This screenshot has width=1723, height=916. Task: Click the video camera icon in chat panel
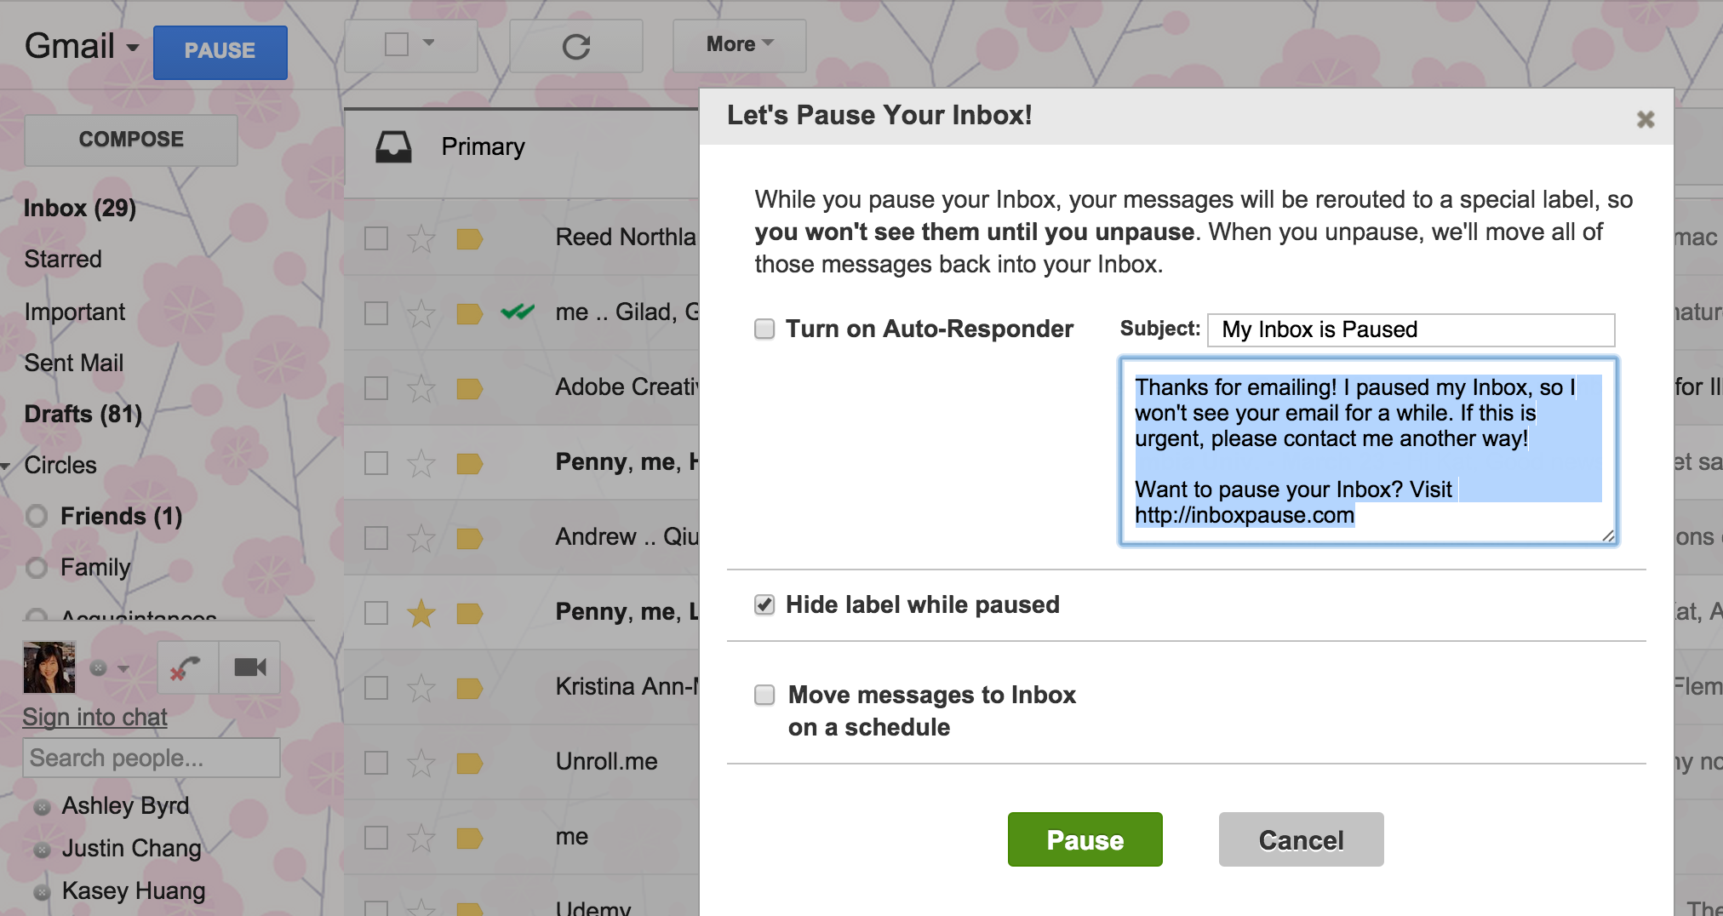250,667
